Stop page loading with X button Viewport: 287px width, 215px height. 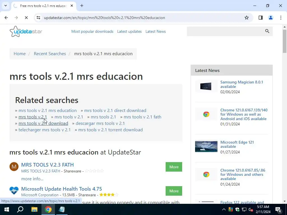point(26,18)
